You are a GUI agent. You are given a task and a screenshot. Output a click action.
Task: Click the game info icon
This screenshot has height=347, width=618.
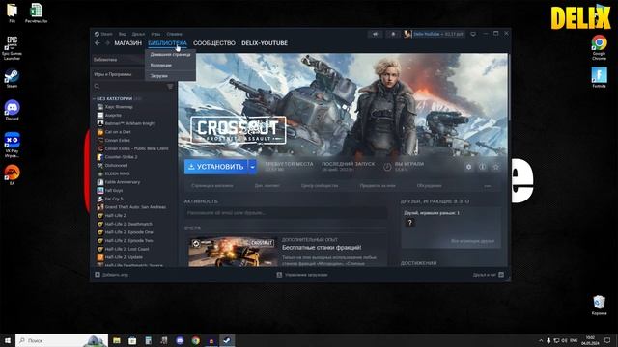coord(482,167)
